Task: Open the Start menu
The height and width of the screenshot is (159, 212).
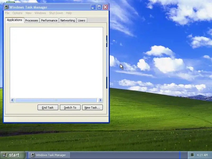Action: click(13, 155)
